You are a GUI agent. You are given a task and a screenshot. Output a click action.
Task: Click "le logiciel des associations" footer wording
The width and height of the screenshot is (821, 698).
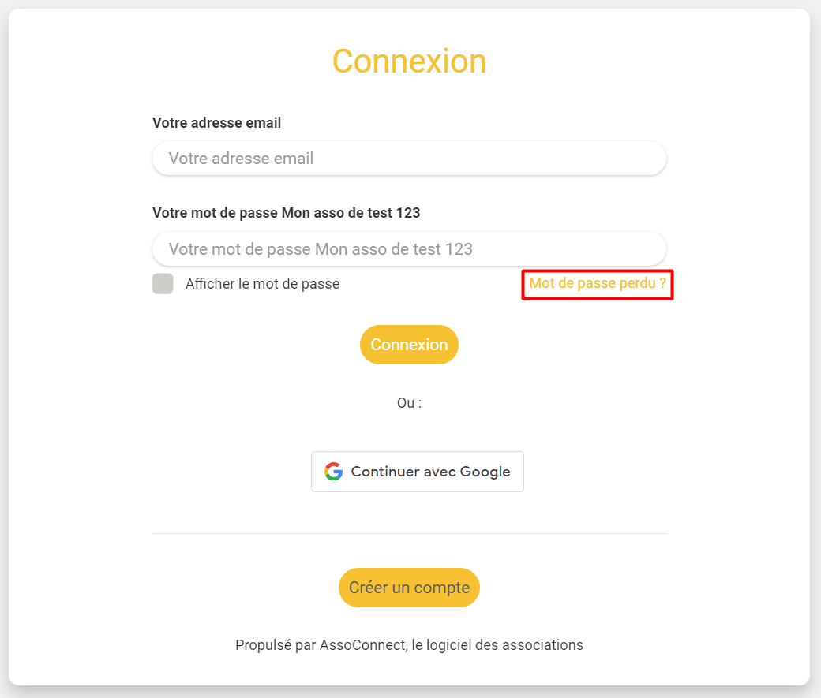pyautogui.click(x=497, y=645)
